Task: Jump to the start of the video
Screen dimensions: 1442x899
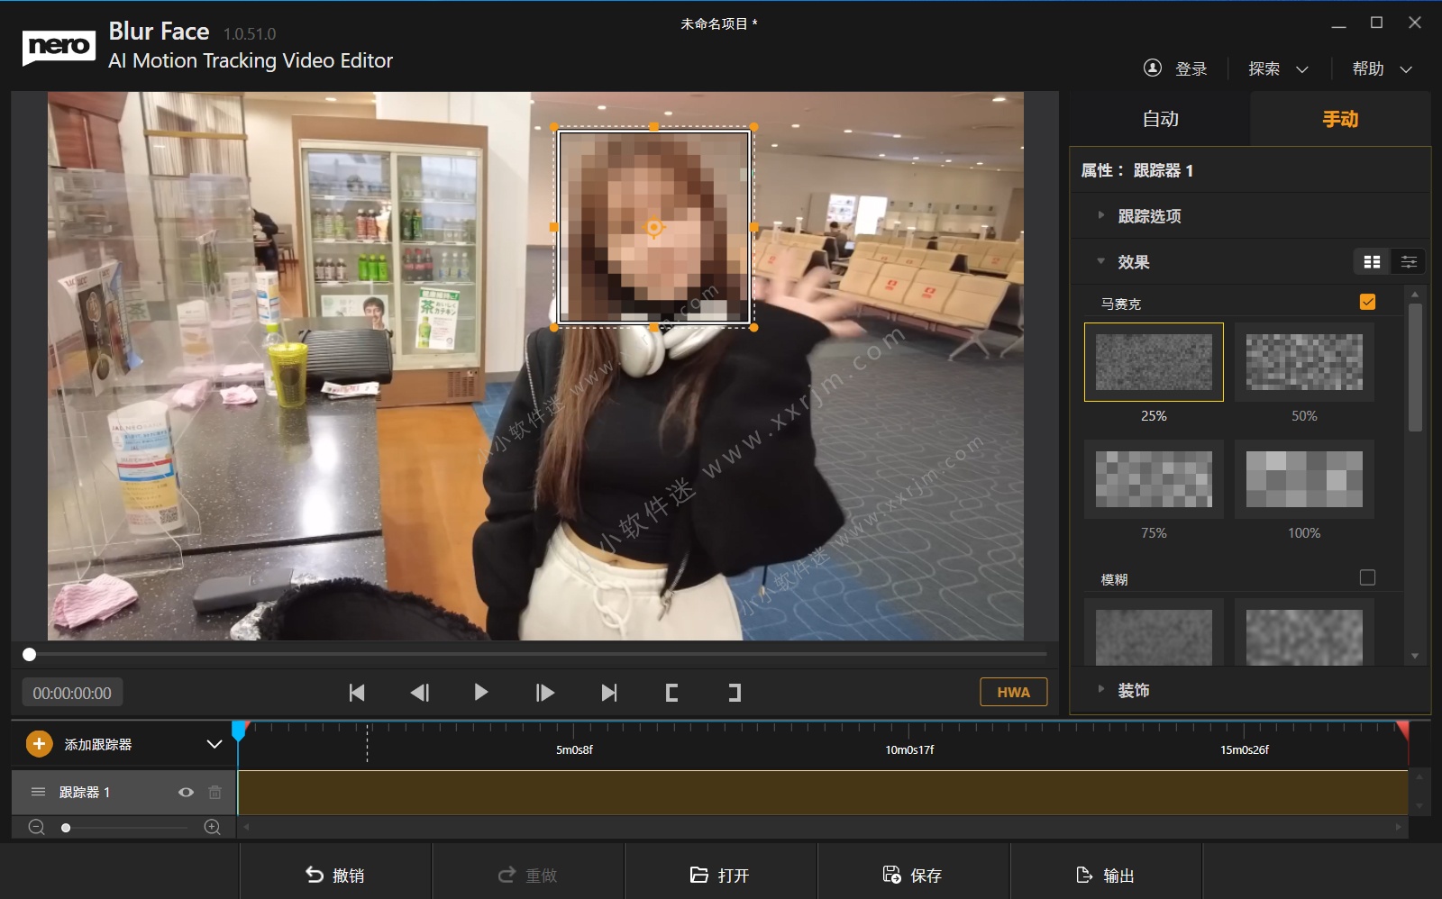Action: click(357, 693)
